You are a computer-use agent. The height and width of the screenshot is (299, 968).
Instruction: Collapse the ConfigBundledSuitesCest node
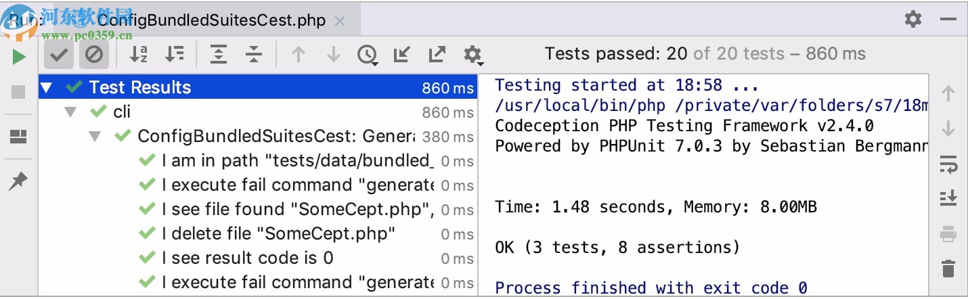95,136
